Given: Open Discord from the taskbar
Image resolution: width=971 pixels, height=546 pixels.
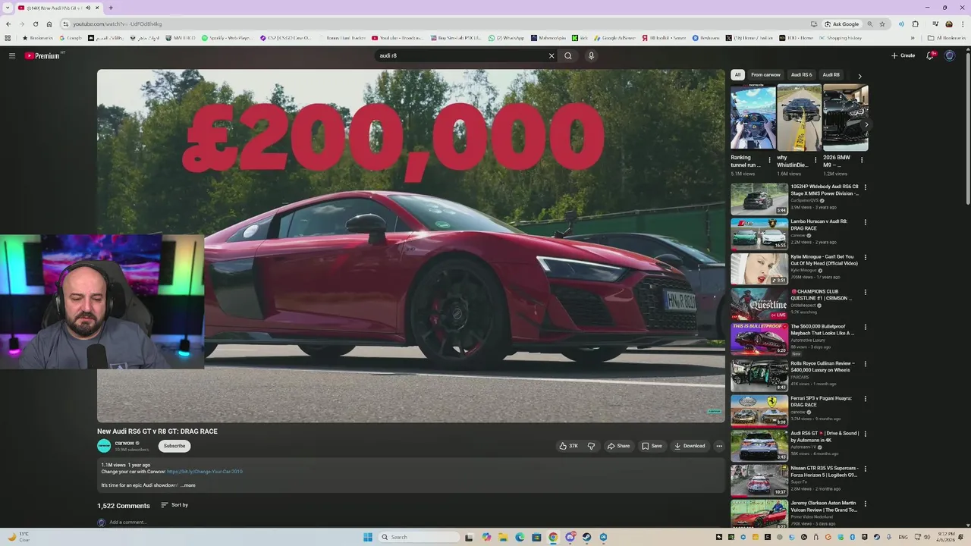Looking at the screenshot, I should tap(570, 537).
